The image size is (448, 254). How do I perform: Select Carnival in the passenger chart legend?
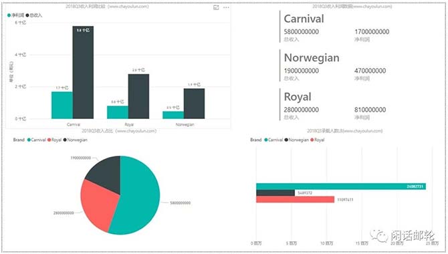coord(273,140)
